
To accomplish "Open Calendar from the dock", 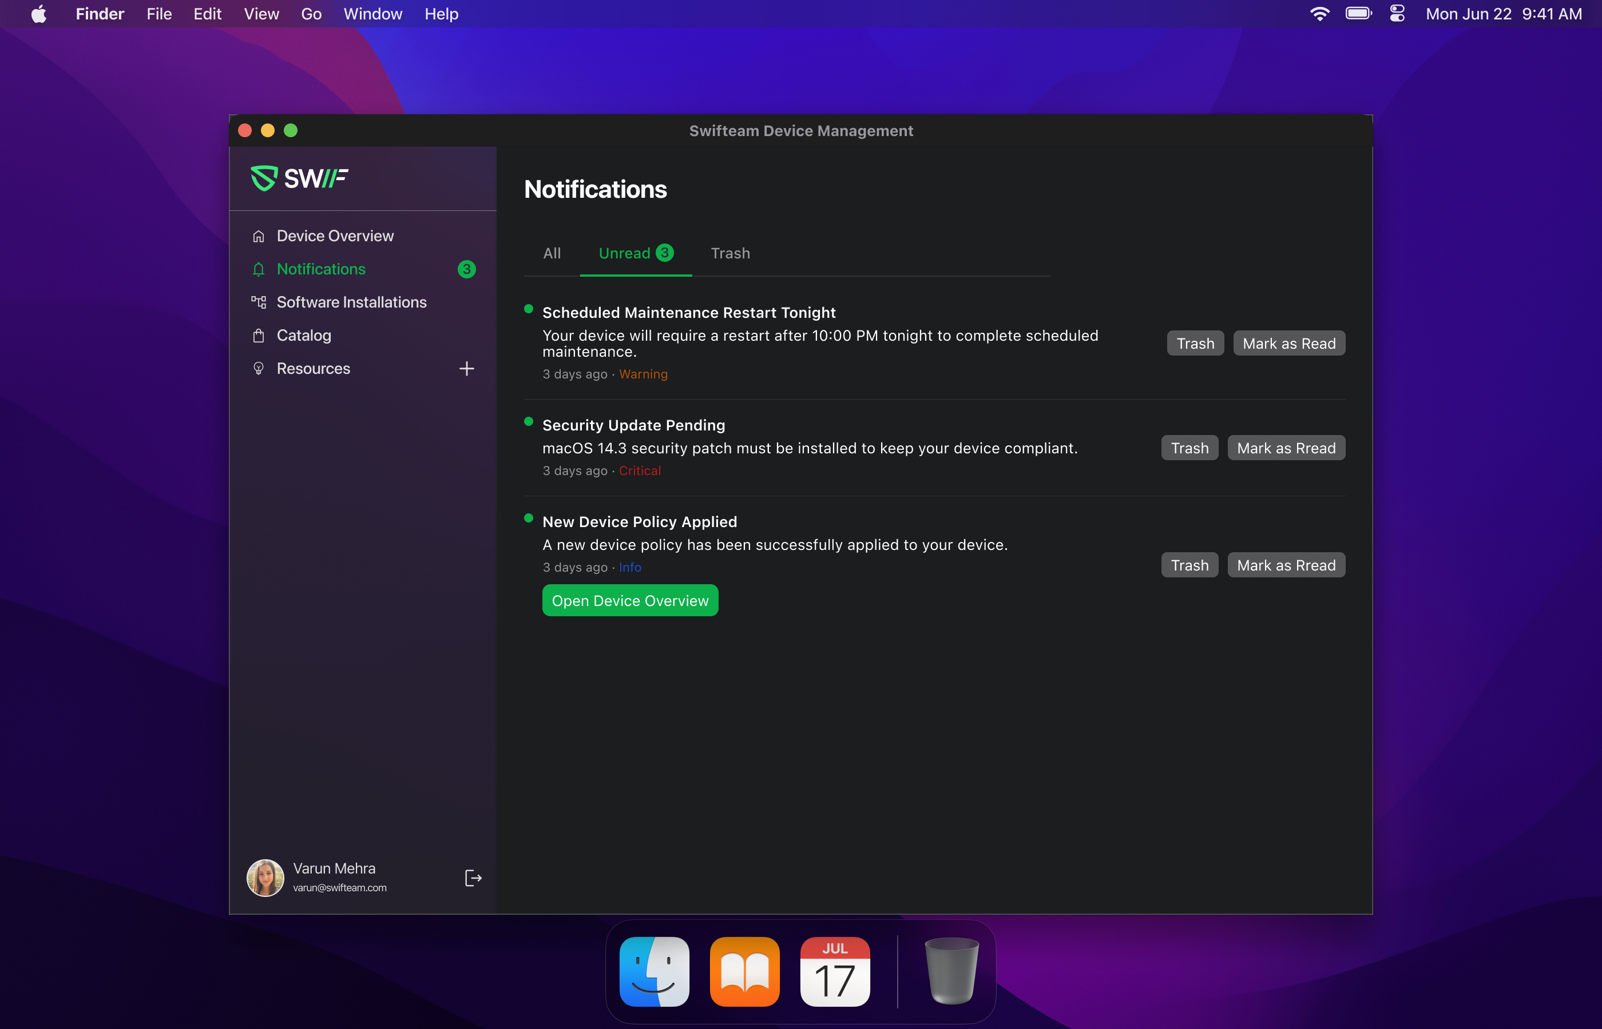I will pos(835,971).
